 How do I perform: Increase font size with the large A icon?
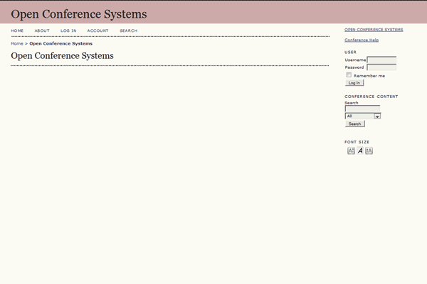click(x=369, y=151)
